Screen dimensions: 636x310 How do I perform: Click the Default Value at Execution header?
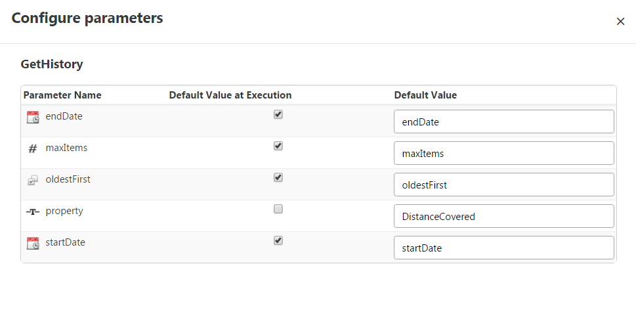[230, 95]
